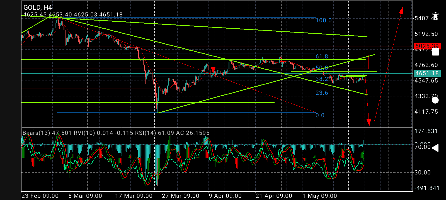Tap the accessibility figure icon
Screen dimensions: 446x200
pos(435,16)
